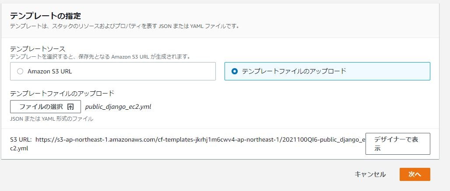Click the template description sentence under heading
The height and width of the screenshot is (191, 450).
[x=125, y=26]
